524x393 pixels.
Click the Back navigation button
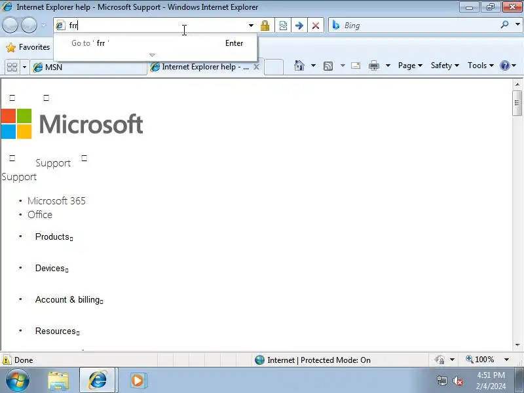pos(10,25)
